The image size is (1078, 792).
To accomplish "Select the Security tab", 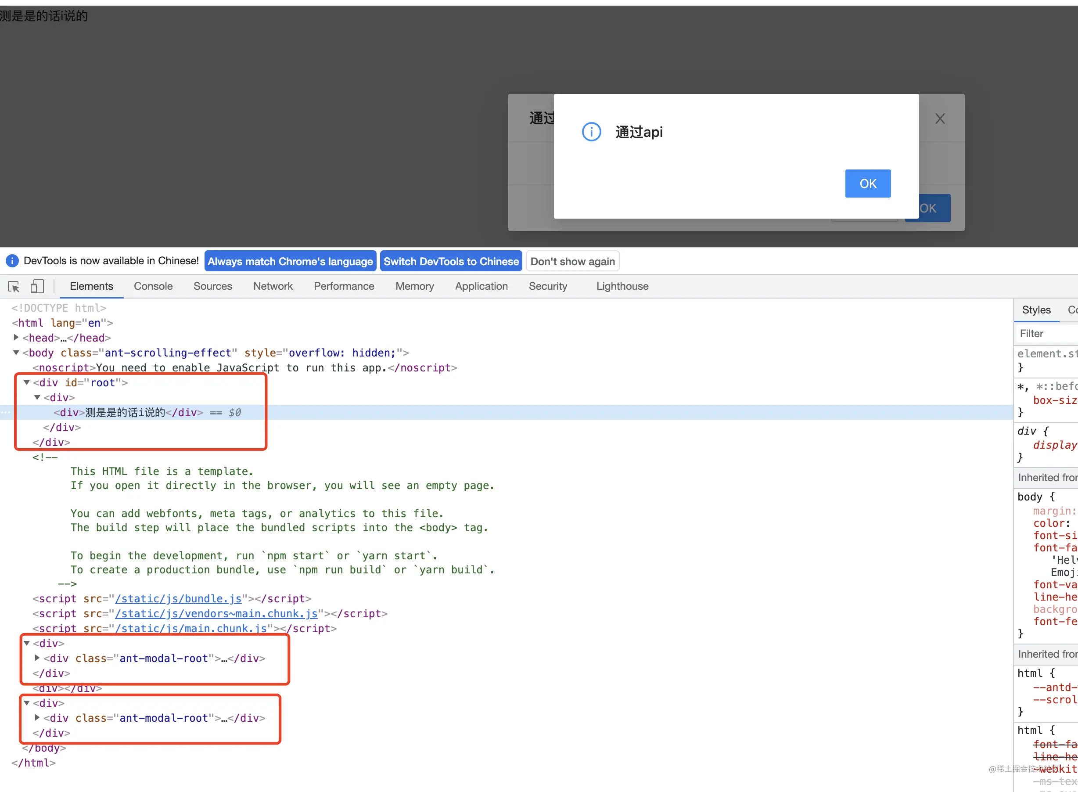I will (x=548, y=286).
